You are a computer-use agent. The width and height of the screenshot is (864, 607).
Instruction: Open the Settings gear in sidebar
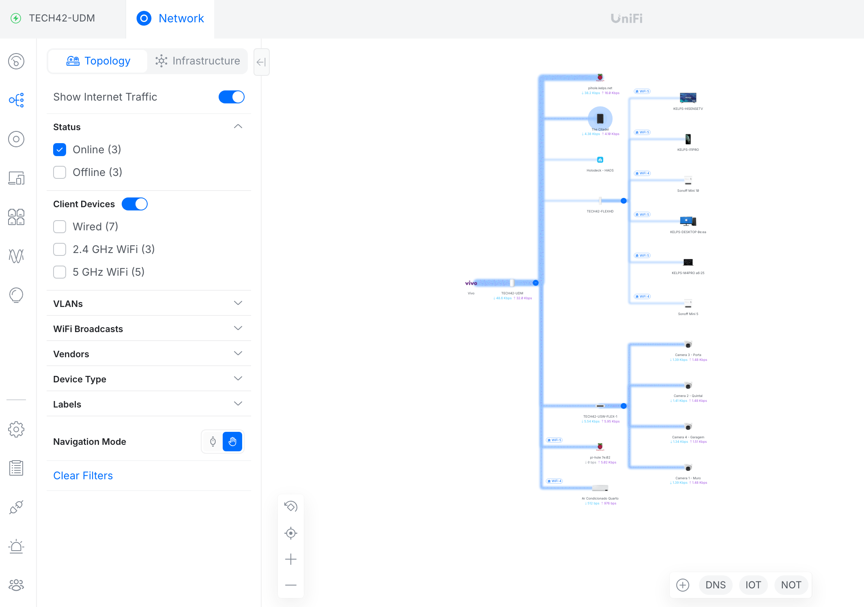[x=16, y=429]
